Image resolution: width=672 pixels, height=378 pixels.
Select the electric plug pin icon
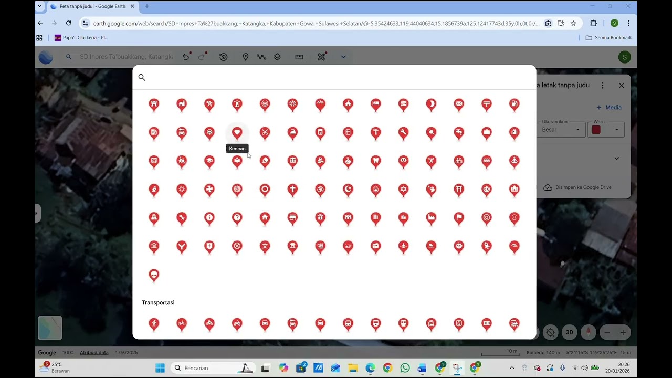coord(431,133)
